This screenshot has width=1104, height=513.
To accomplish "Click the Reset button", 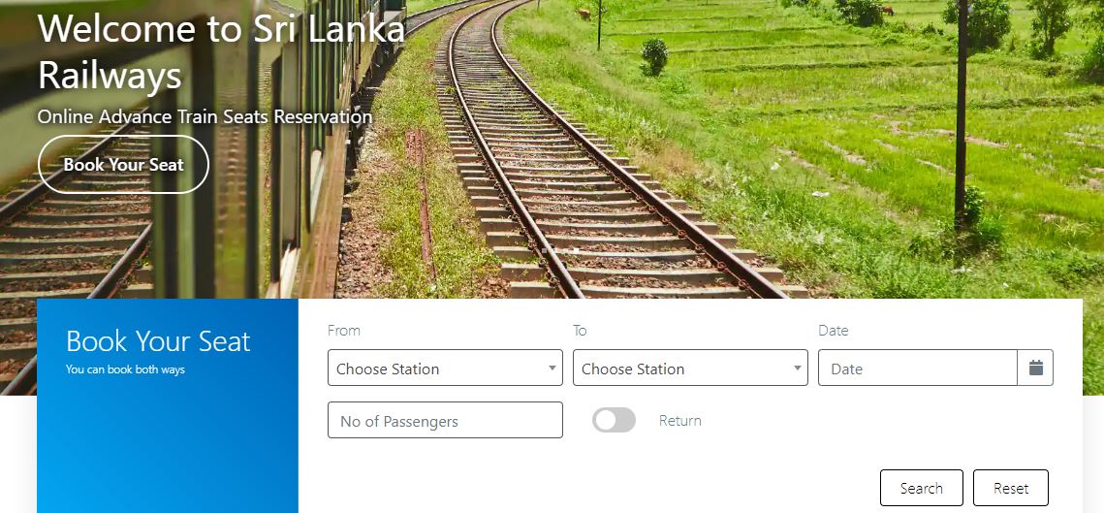I will pos(1011,488).
